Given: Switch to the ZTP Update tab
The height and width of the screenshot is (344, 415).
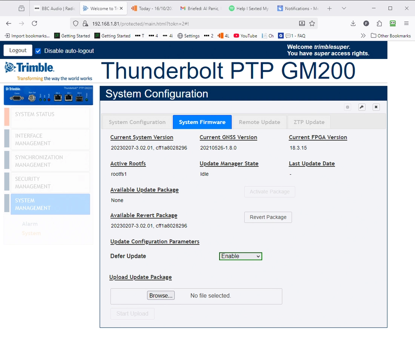Looking at the screenshot, I should (x=309, y=122).
